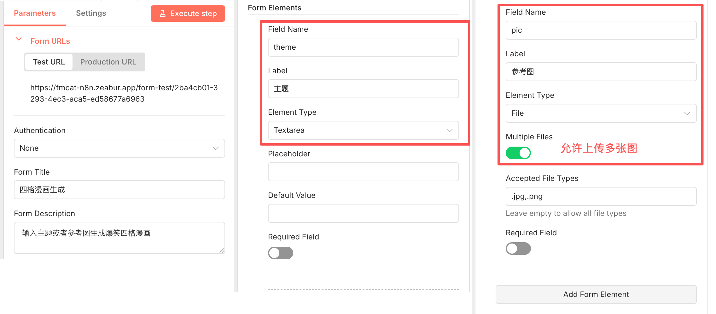
Task: Click the Authentication dropdown arrow icon
Action: coord(216,148)
